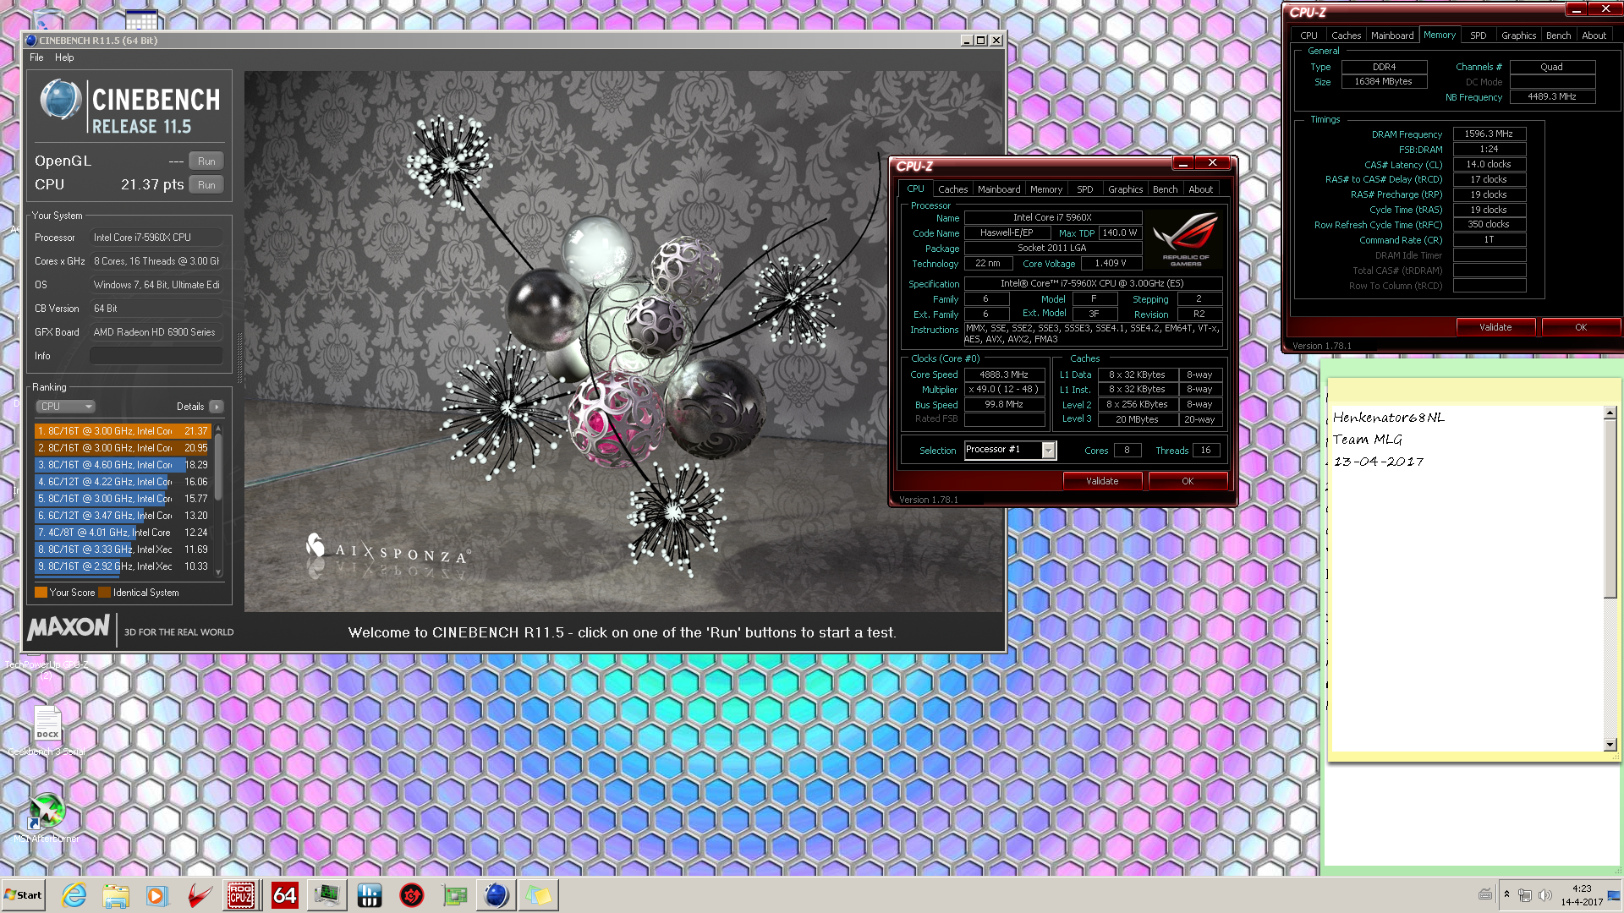This screenshot has height=913, width=1624.
Task: Show hidden system tray icons
Action: 1506,894
